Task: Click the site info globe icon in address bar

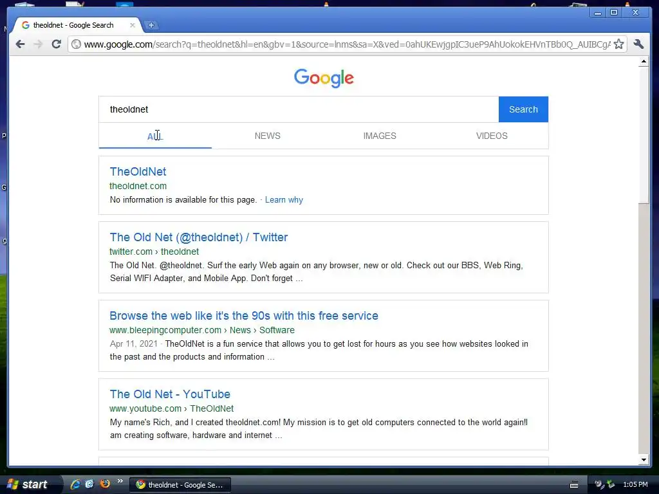Action: [x=76, y=44]
